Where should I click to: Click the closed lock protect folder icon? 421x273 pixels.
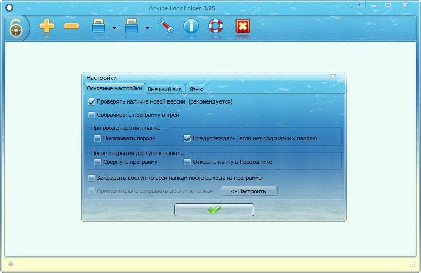pos(98,26)
